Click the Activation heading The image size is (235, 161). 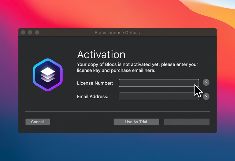[x=101, y=54]
